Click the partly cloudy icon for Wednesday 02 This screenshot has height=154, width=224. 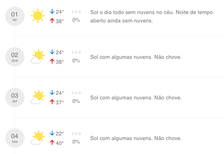tap(38, 56)
